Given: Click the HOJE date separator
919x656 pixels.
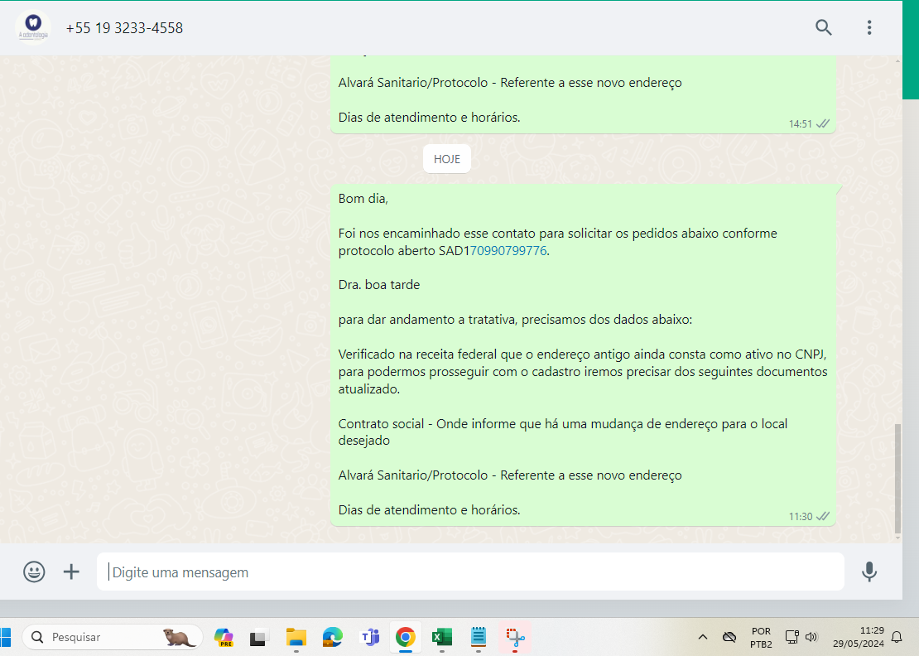Looking at the screenshot, I should click(x=446, y=159).
